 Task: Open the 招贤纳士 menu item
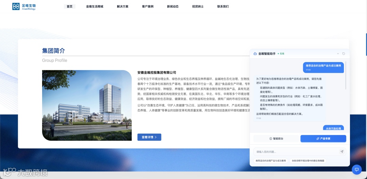[198, 6]
